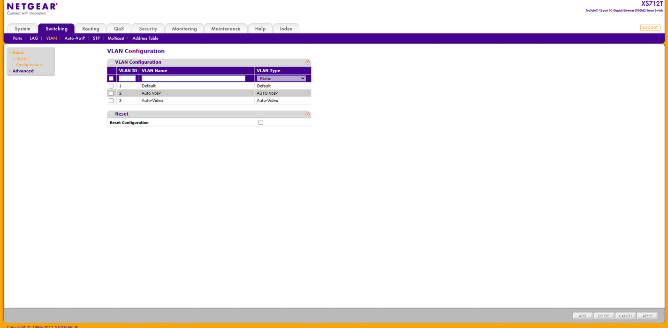The height and width of the screenshot is (328, 668).
Task: Open the Help tab
Action: [260, 29]
